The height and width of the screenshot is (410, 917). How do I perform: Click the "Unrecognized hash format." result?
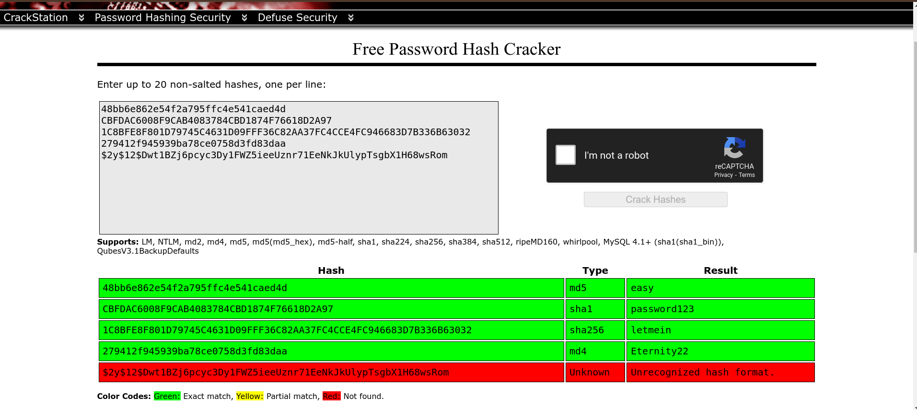coord(720,372)
